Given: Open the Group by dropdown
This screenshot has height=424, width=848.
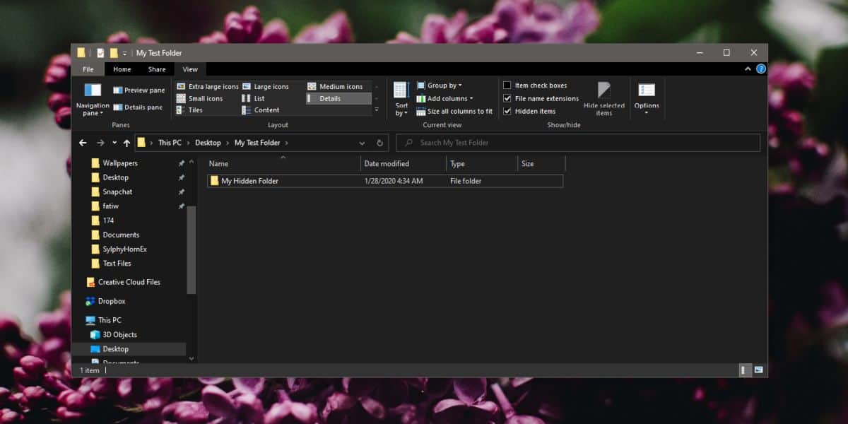Looking at the screenshot, I should tap(440, 86).
